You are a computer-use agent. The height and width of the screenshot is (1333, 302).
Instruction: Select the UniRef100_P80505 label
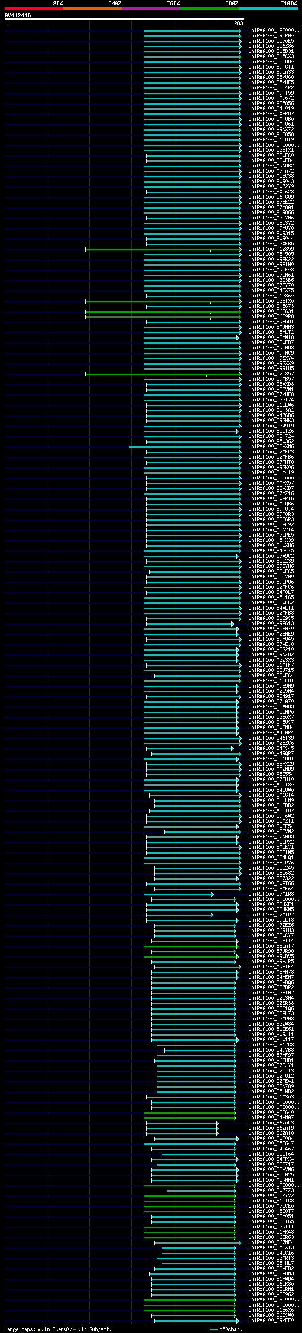click(x=271, y=254)
